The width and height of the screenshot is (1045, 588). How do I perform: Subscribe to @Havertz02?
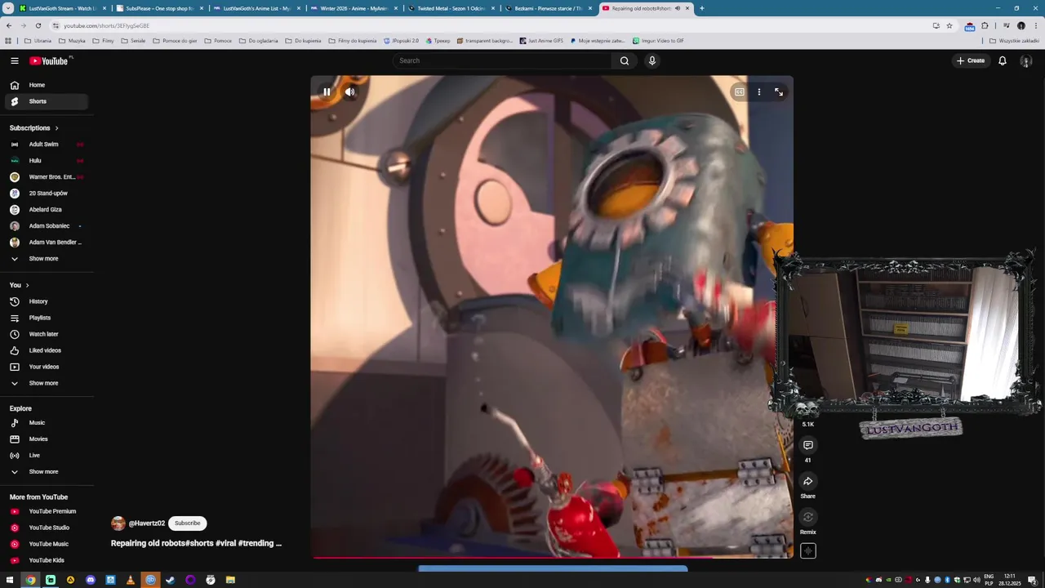tap(187, 523)
